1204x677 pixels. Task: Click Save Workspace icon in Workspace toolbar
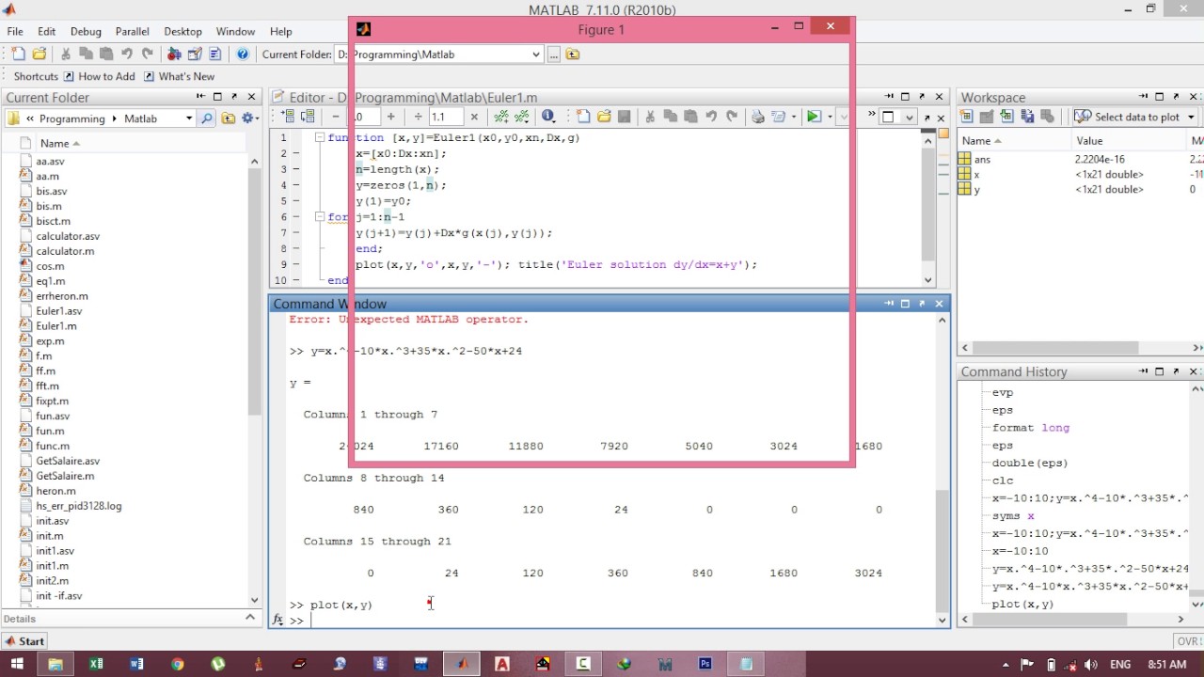point(1028,117)
